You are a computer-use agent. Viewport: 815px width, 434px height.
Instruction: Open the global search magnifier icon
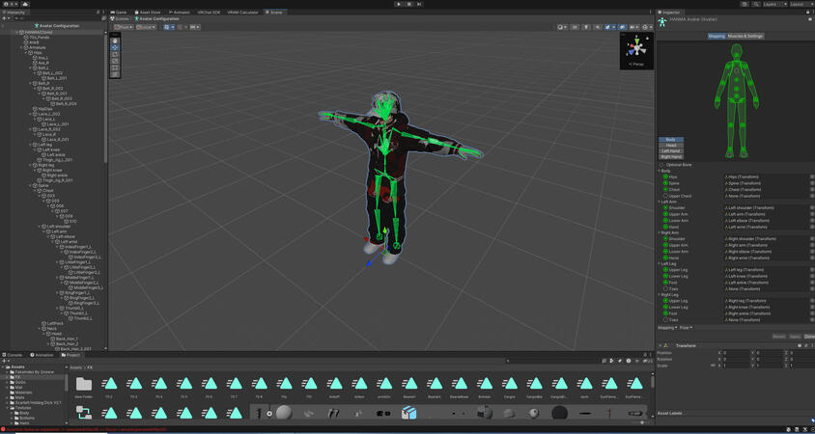click(x=755, y=4)
